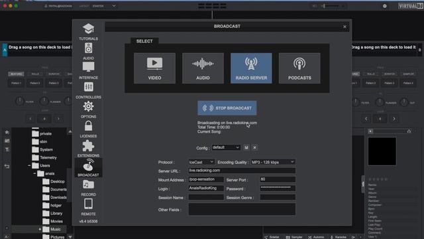Click left deck loop decrease arrow

pos(30,119)
